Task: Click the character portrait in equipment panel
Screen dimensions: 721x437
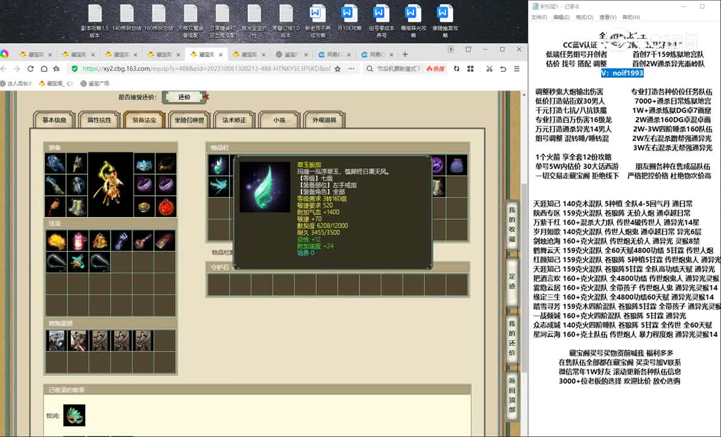Action: (111, 185)
